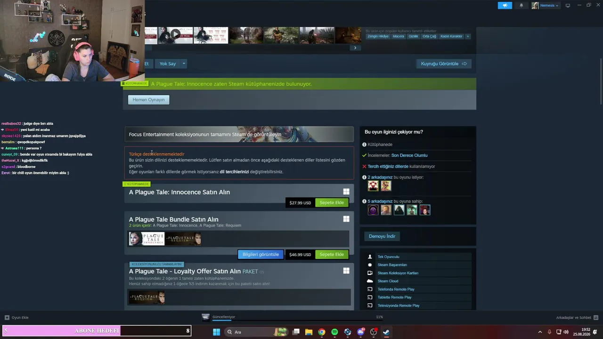This screenshot has width=603, height=339.
Task: Click the Telefonda Remote Play cast icon
Action: 370,289
